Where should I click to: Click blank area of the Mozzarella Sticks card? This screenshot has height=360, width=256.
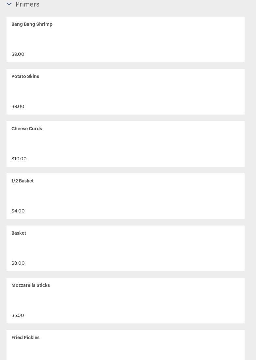point(138,301)
